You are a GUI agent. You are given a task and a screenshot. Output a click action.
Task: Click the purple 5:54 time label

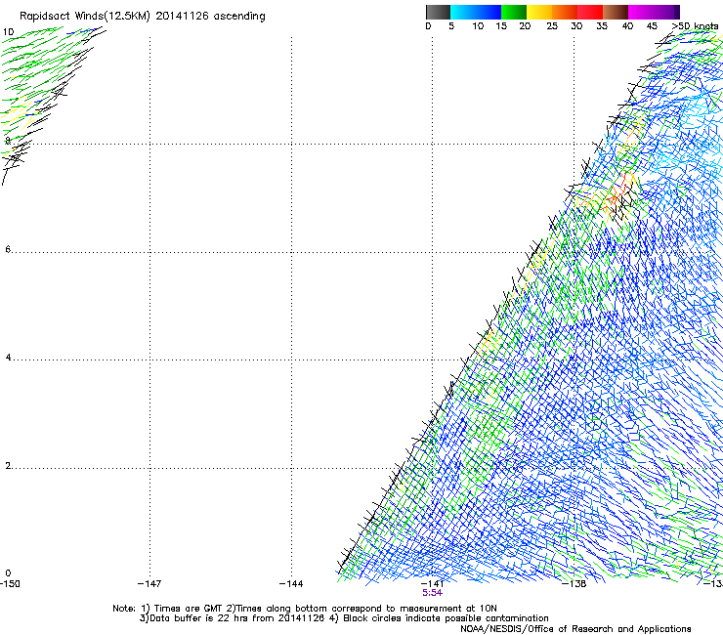click(x=432, y=593)
